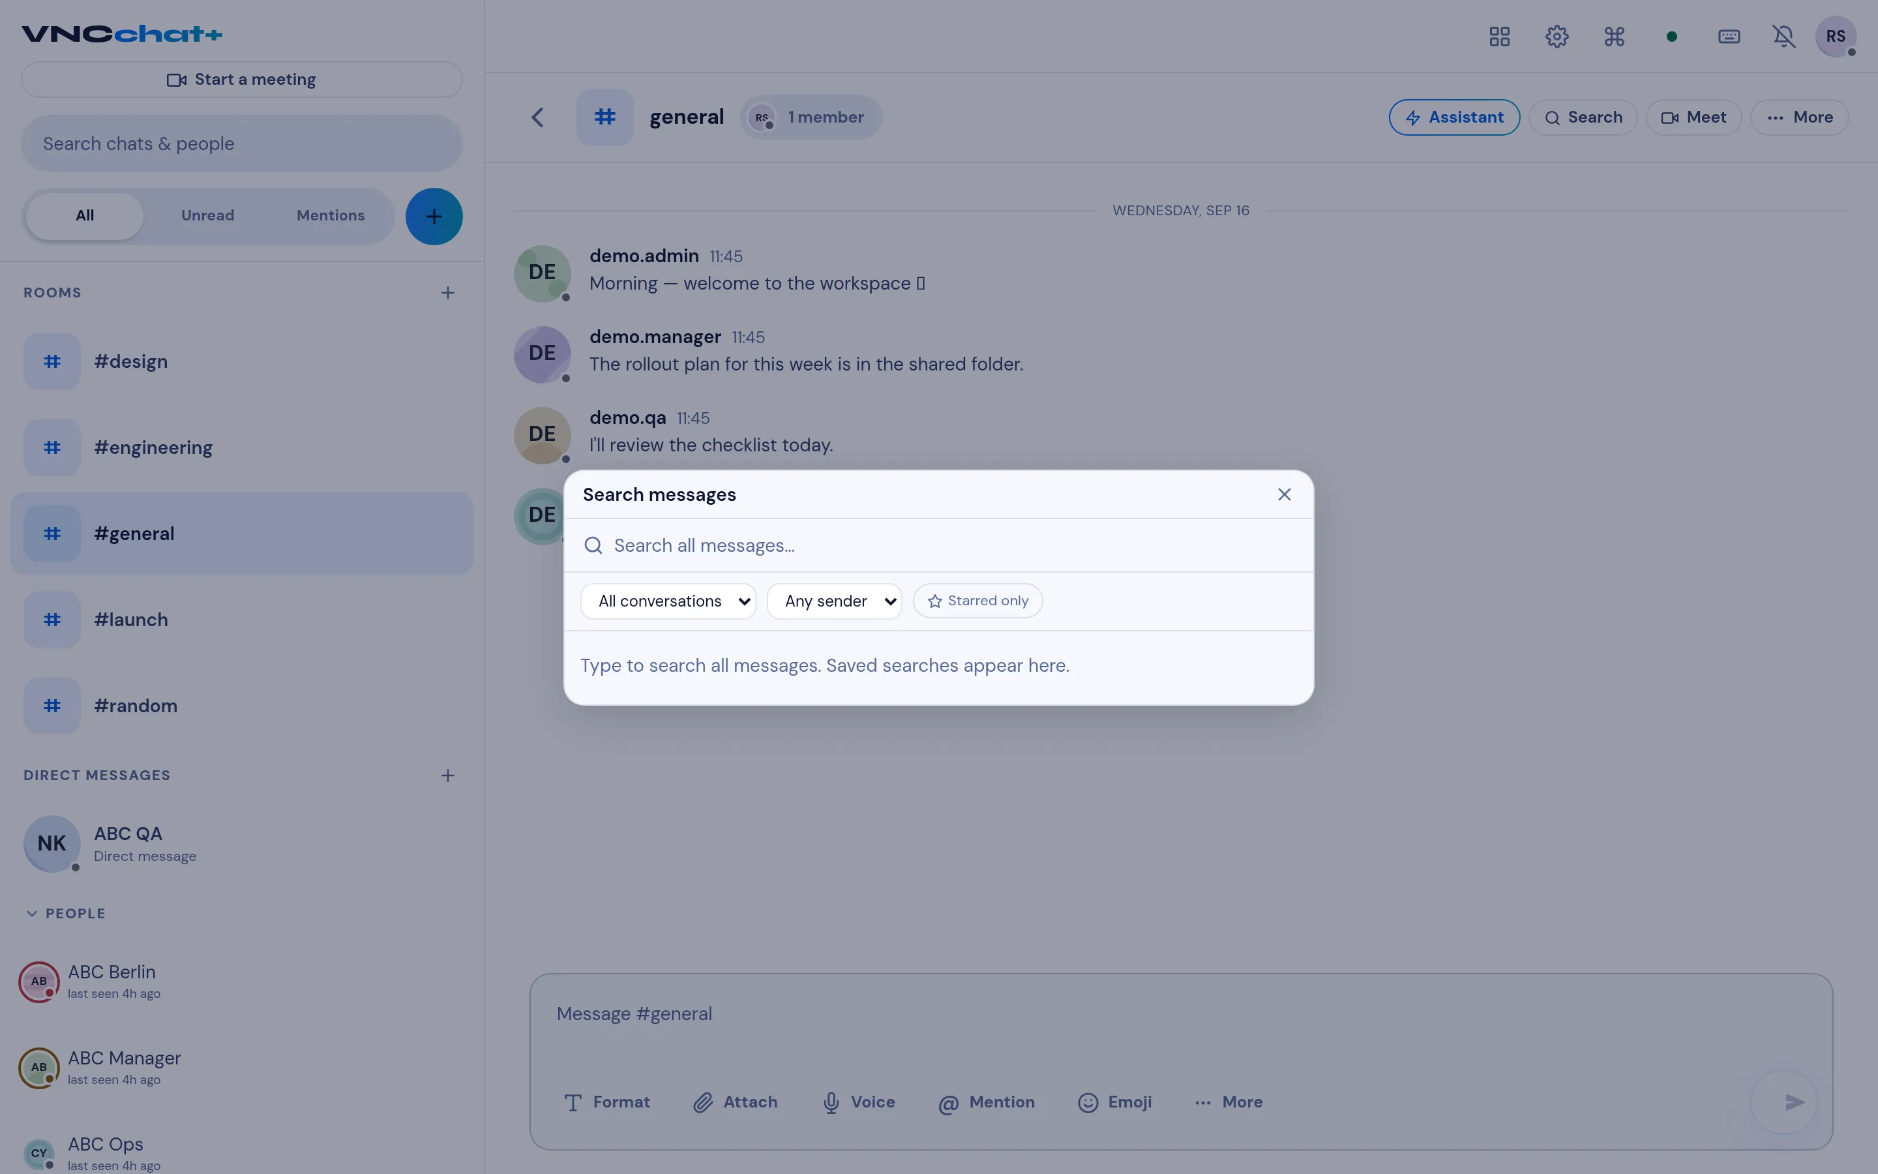
Task: Open the #launch room
Action: point(242,620)
